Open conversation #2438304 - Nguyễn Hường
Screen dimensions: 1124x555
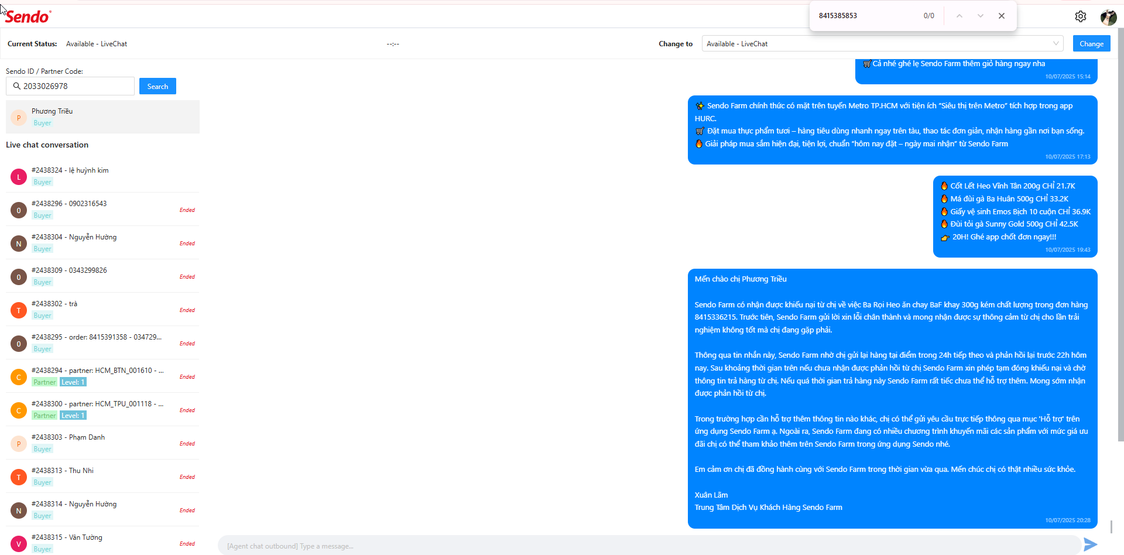point(102,243)
